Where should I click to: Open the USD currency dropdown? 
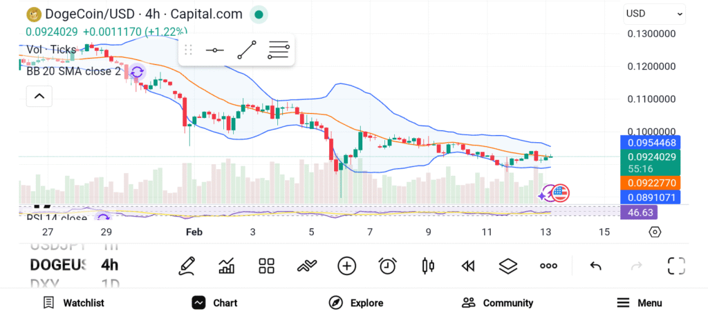point(654,13)
